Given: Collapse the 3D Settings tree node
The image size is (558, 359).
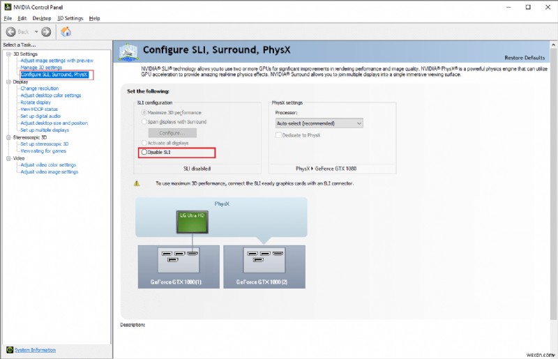Looking at the screenshot, I should point(8,54).
